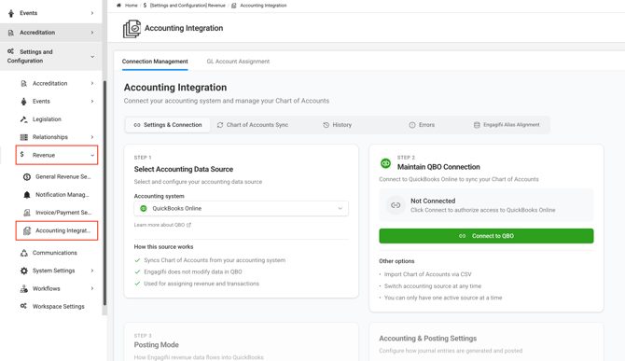Click the Home icon in breadcrumb
The width and height of the screenshot is (625, 361).
pos(118,6)
